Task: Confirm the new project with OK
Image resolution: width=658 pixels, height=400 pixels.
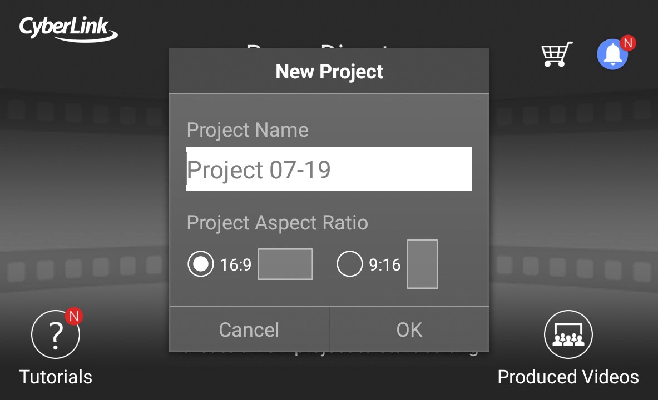Action: (x=409, y=329)
